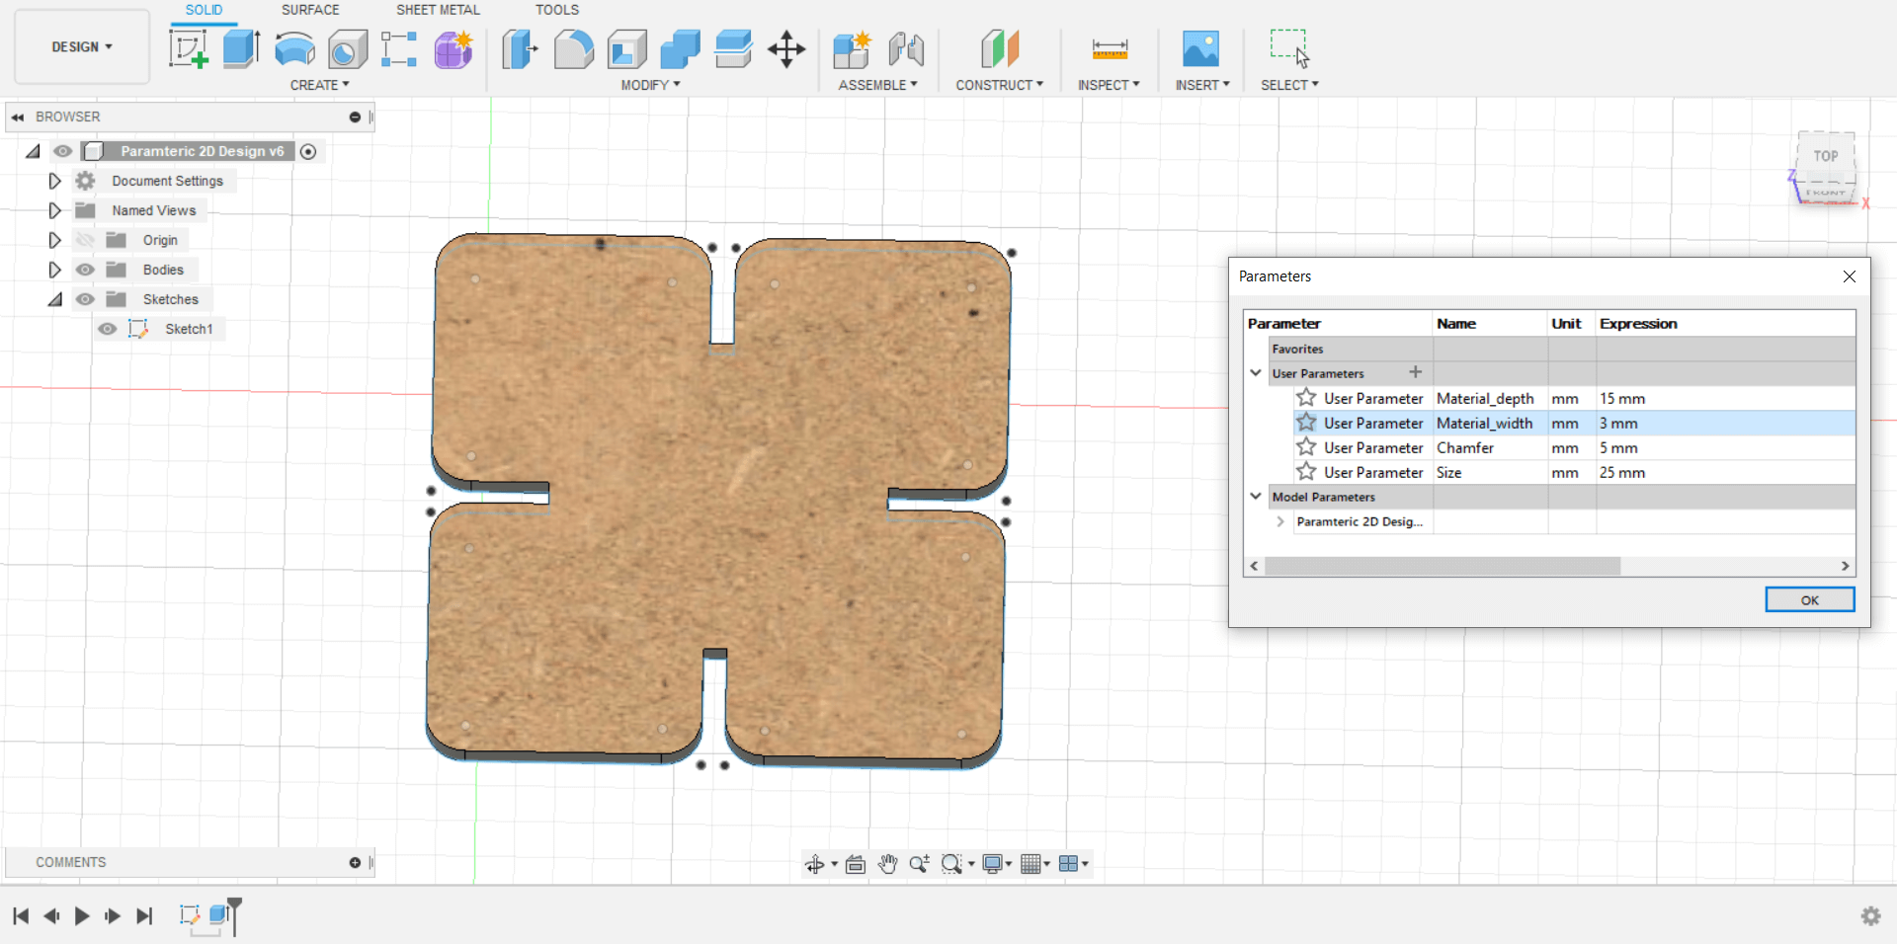Image resolution: width=1897 pixels, height=944 pixels.
Task: Activate the Move/Copy tool
Action: coord(786,48)
